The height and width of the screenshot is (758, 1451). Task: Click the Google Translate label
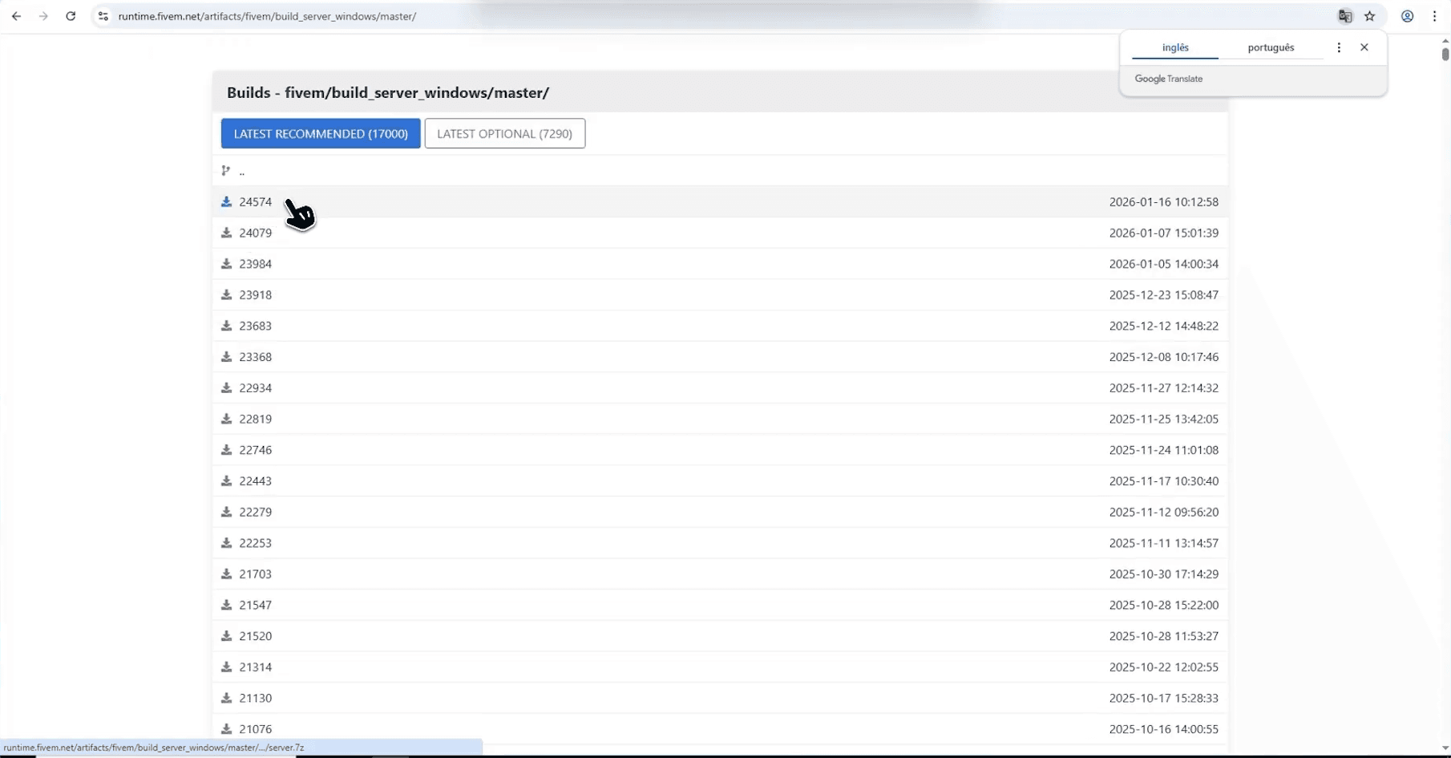(1169, 79)
